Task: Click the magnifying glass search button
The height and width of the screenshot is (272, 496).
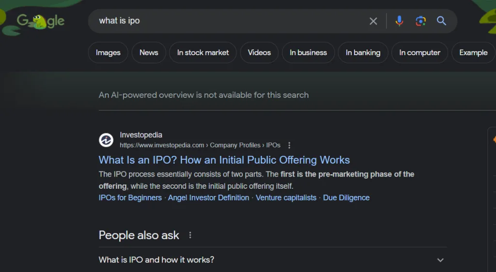Action: click(441, 21)
